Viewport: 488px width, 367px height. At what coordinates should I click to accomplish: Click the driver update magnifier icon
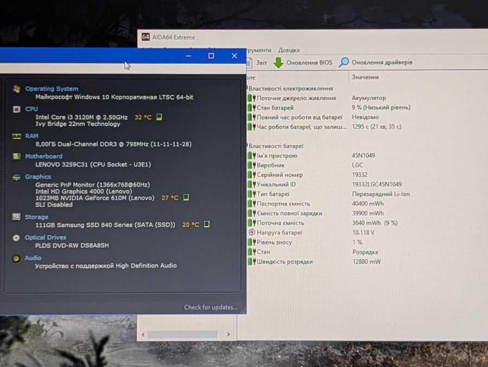(344, 62)
